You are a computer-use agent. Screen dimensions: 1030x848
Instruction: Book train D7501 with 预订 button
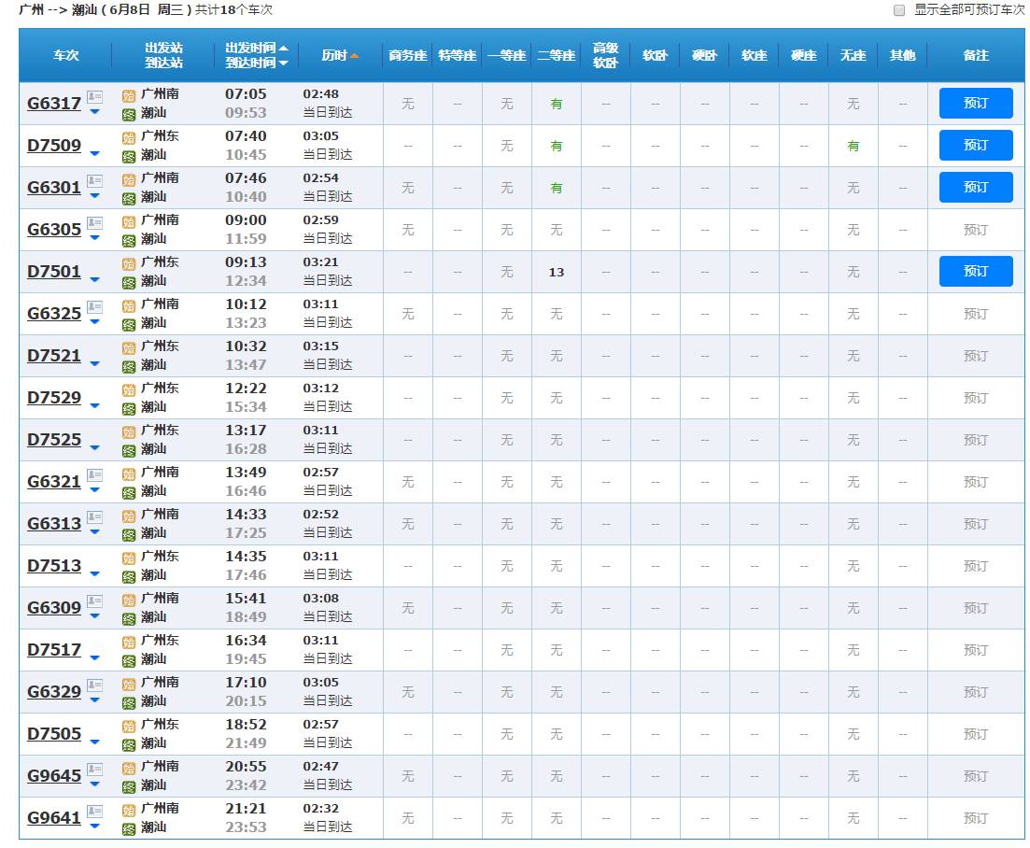tap(976, 271)
